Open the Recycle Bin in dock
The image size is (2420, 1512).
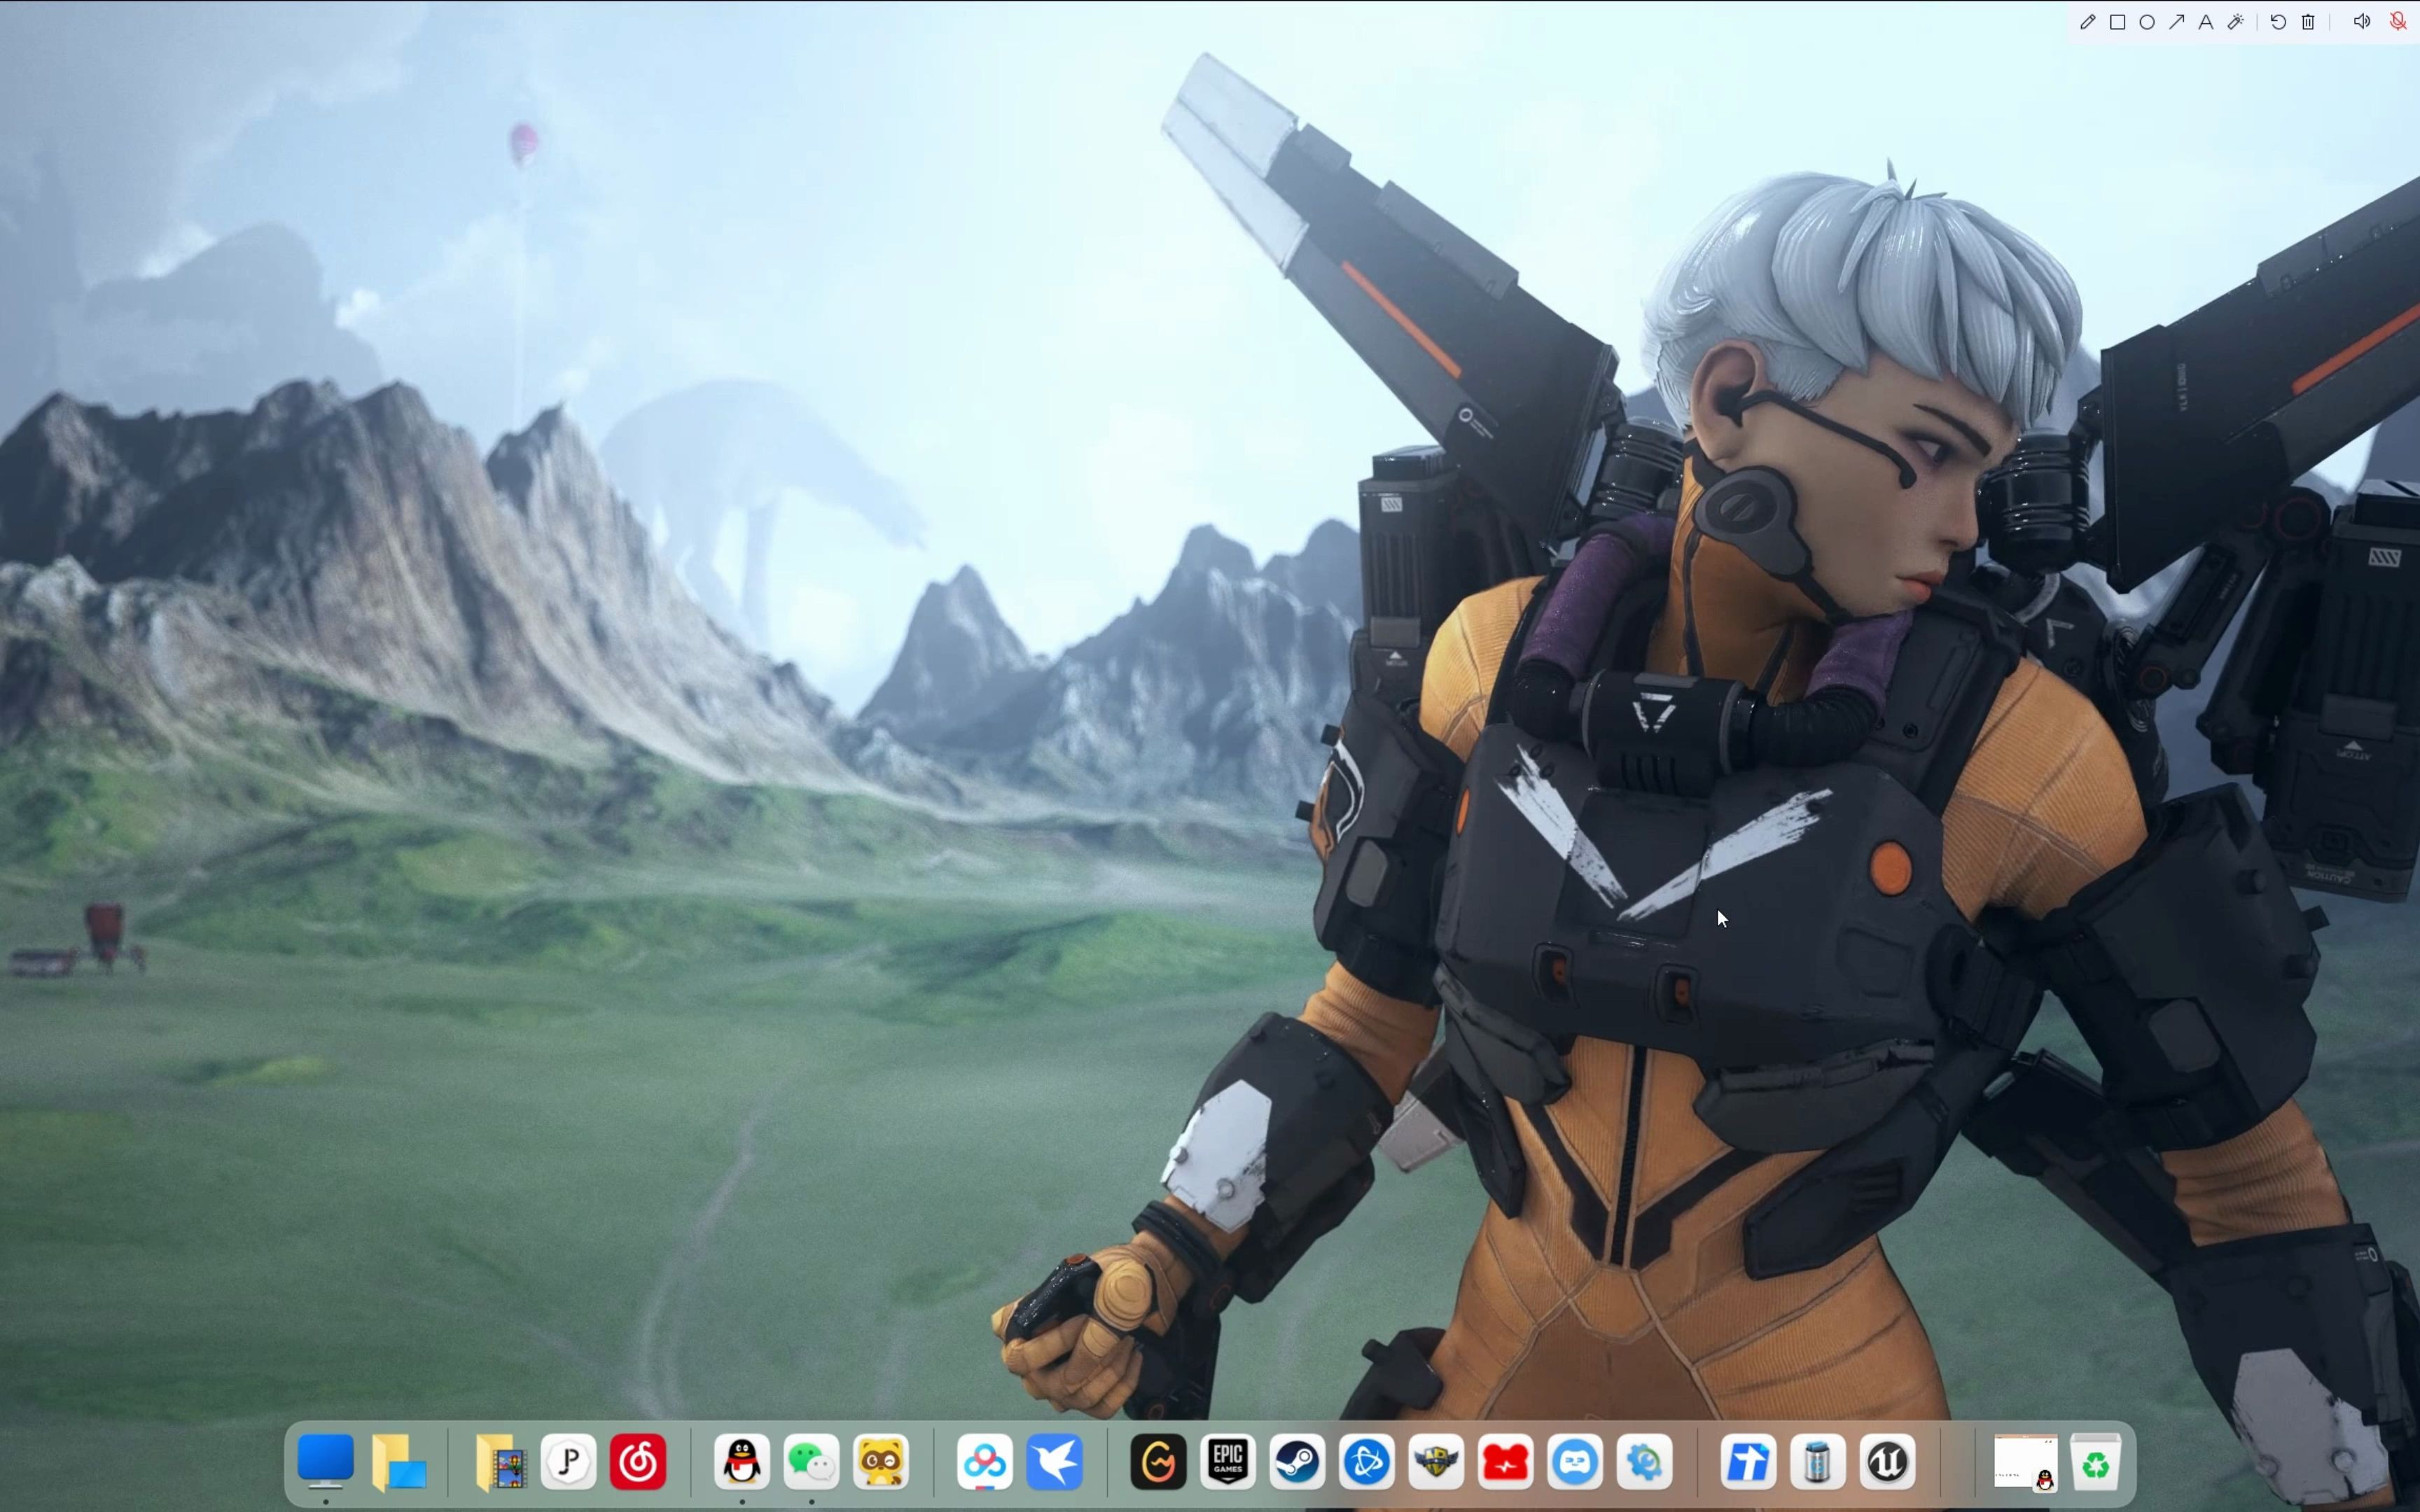coord(2096,1462)
